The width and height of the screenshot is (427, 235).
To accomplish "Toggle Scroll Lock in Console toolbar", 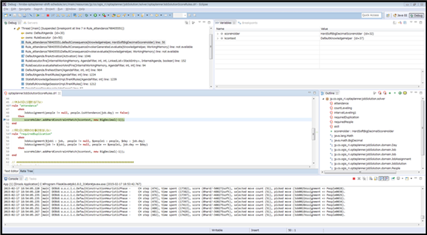I will coord(376,178).
